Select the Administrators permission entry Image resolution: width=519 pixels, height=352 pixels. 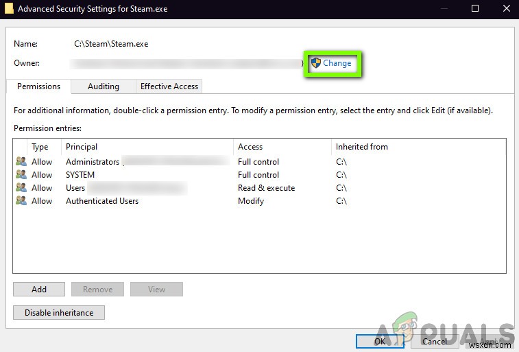click(259, 162)
